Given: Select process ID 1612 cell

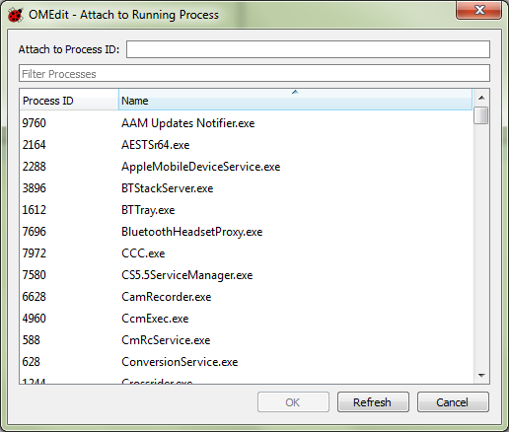Looking at the screenshot, I should coord(35,210).
